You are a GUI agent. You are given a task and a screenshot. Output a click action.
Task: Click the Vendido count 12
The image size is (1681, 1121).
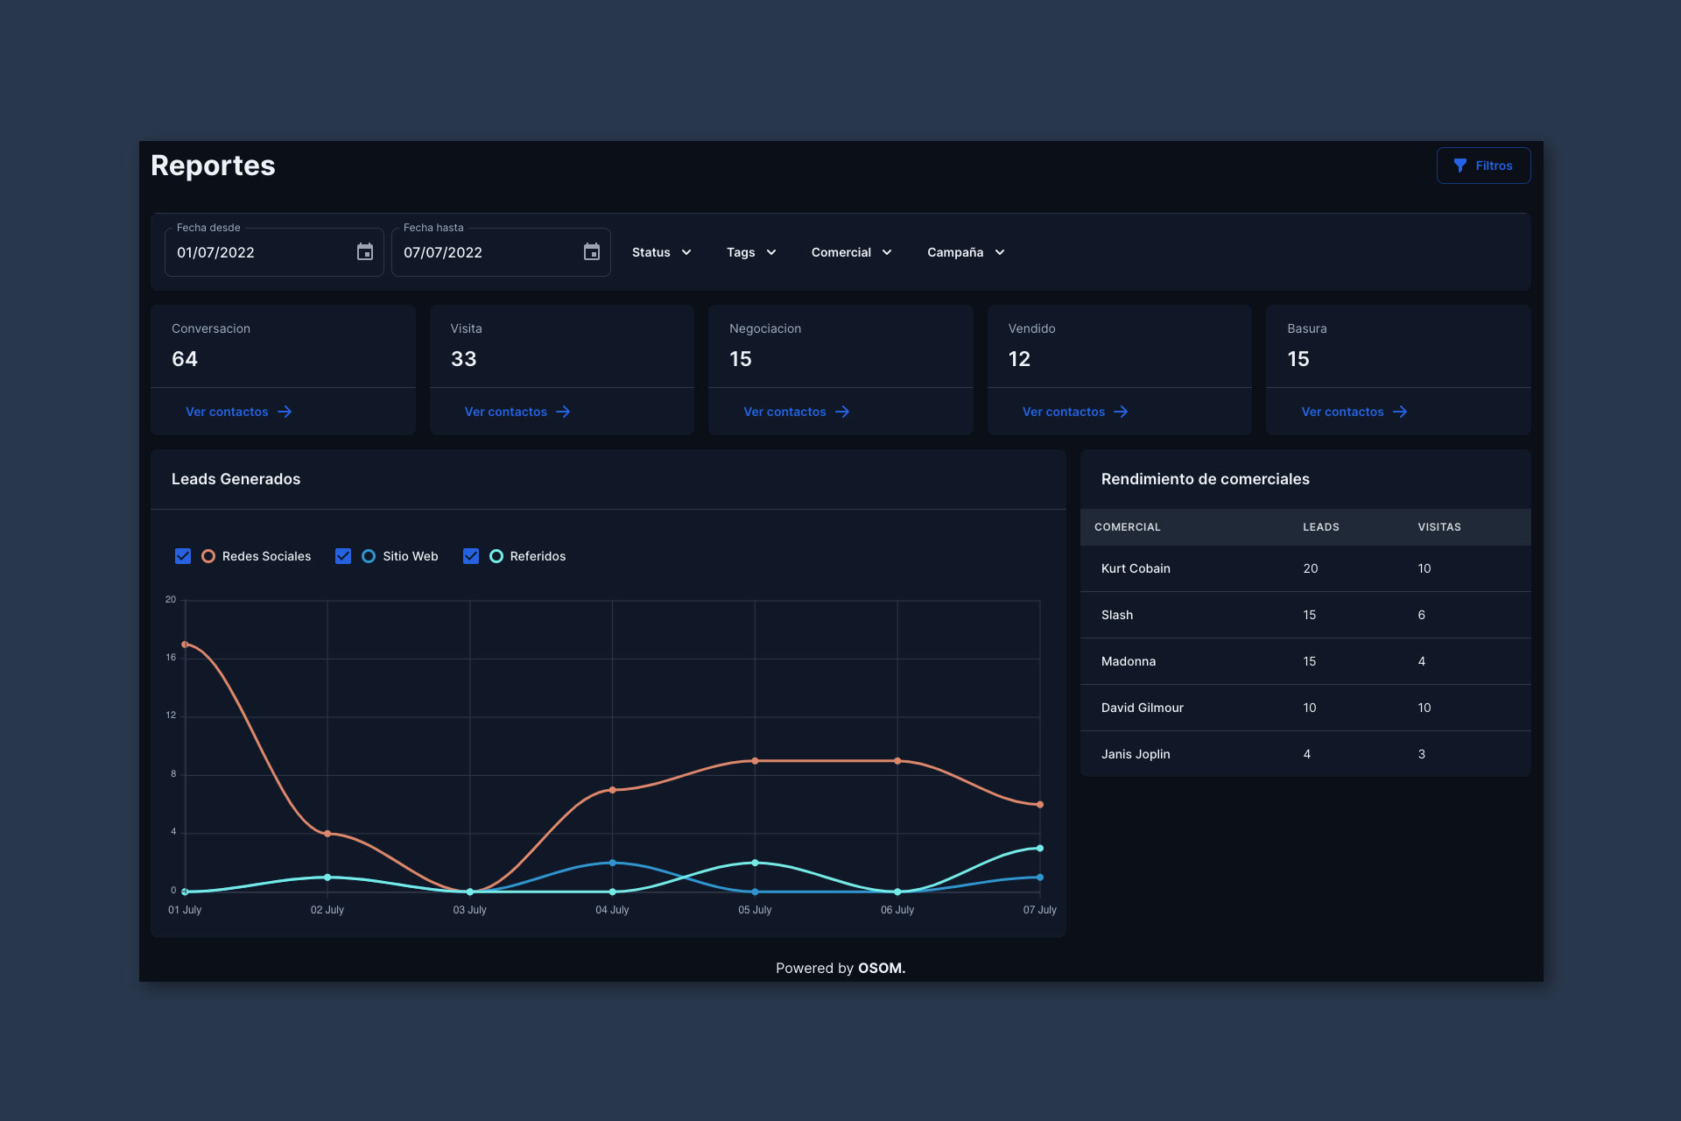point(1019,359)
